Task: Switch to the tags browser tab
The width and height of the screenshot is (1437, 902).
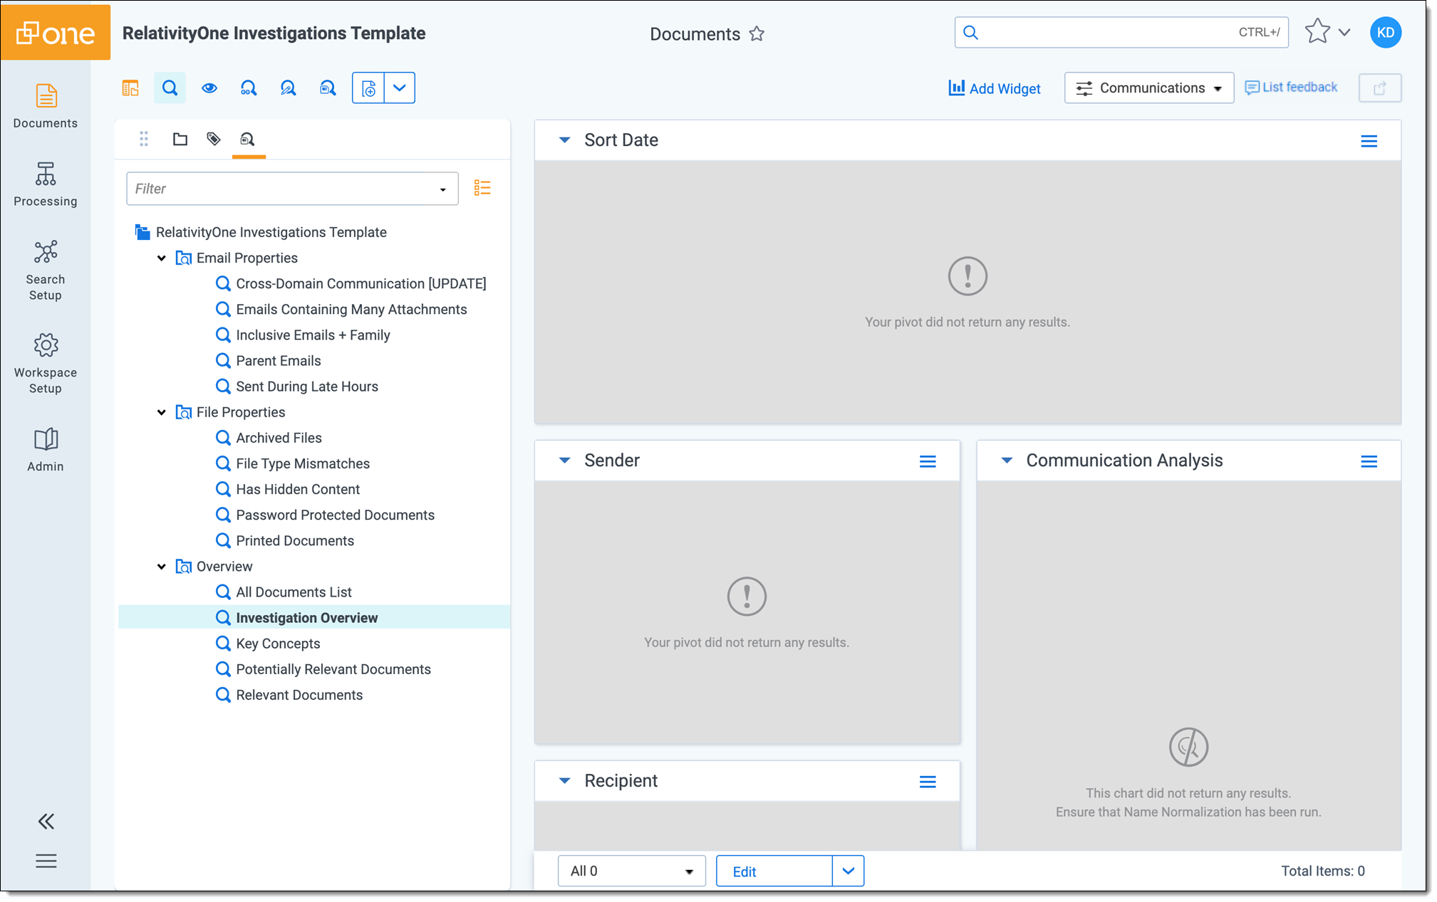Action: (x=214, y=140)
